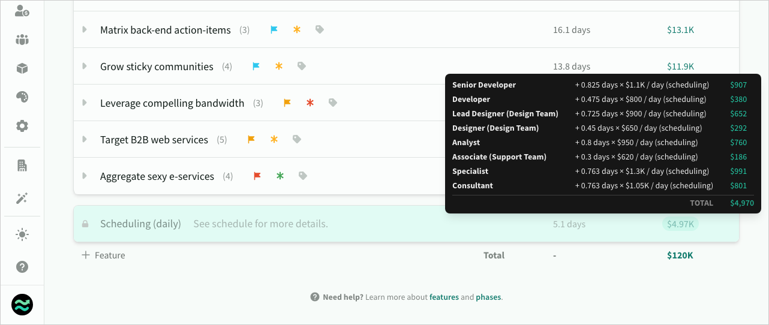
Task: Toggle the green asterisk on Aggregate sexy e-services
Action: [x=280, y=176]
